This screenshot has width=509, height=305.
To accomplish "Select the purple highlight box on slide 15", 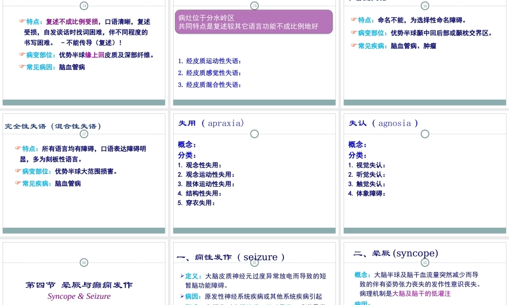I will (253, 21).
